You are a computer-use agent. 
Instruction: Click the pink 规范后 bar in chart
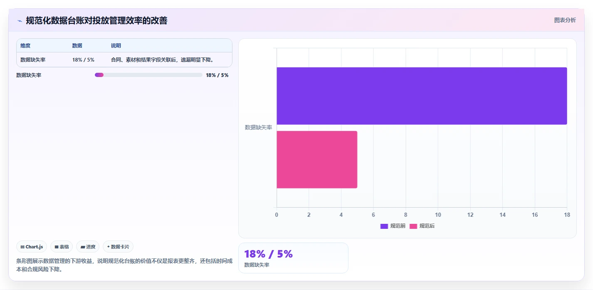[317, 159]
